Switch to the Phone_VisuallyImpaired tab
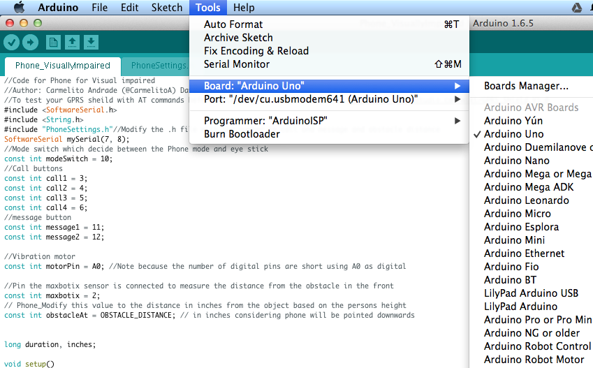593x368 pixels. pyautogui.click(x=63, y=66)
